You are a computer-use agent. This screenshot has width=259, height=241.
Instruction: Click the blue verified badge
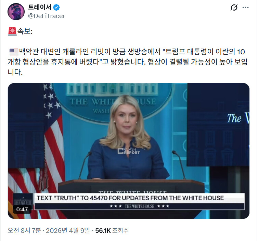click(56, 8)
